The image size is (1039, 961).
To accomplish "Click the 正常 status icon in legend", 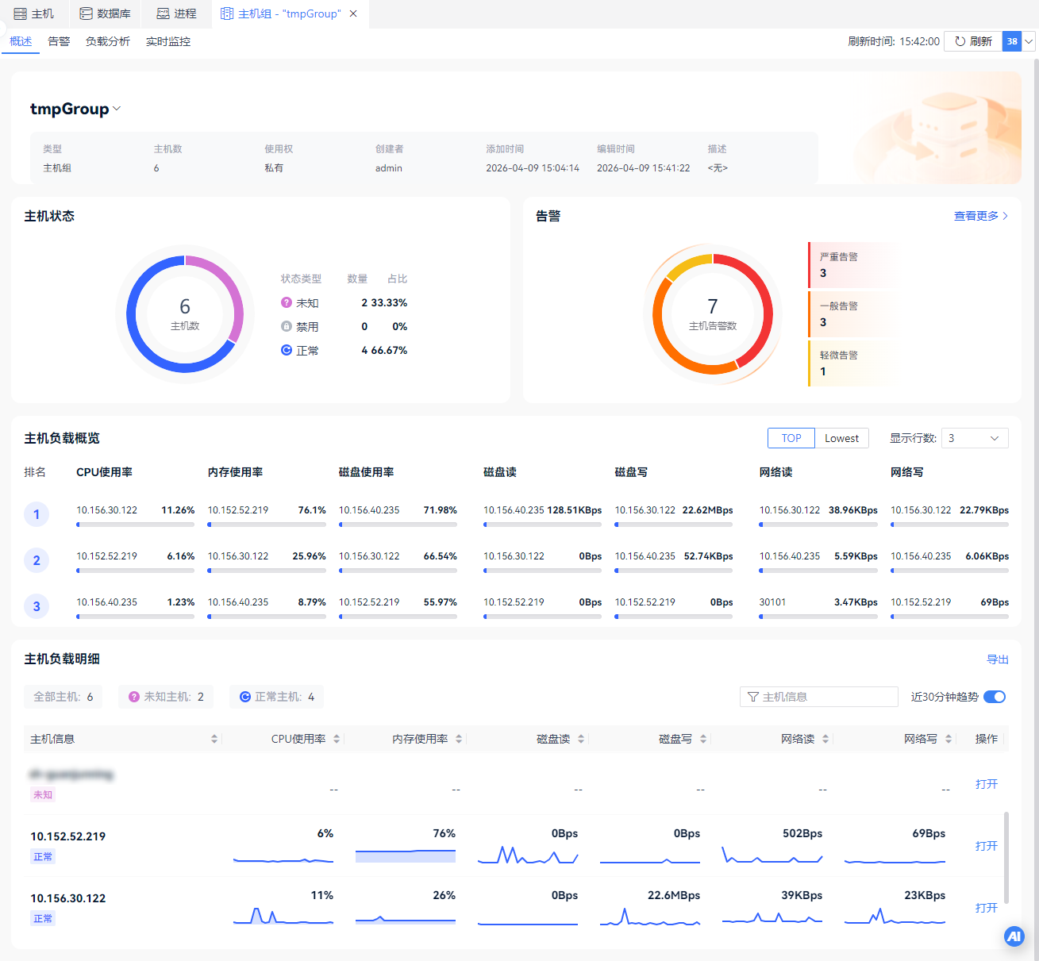I will (287, 350).
